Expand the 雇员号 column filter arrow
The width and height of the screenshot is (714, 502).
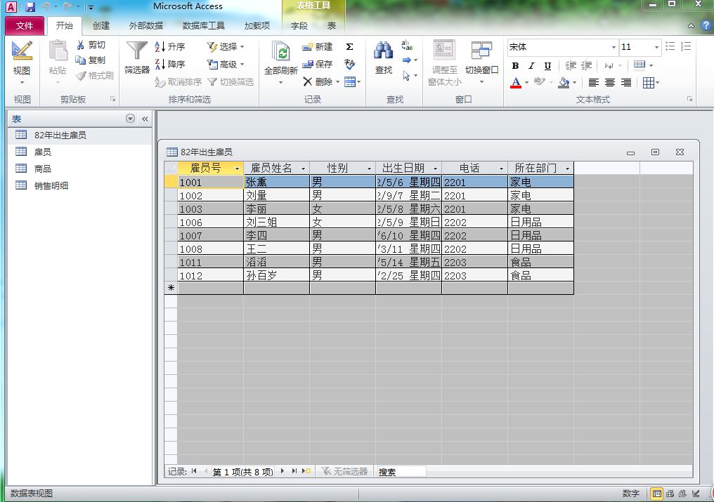tap(237, 169)
